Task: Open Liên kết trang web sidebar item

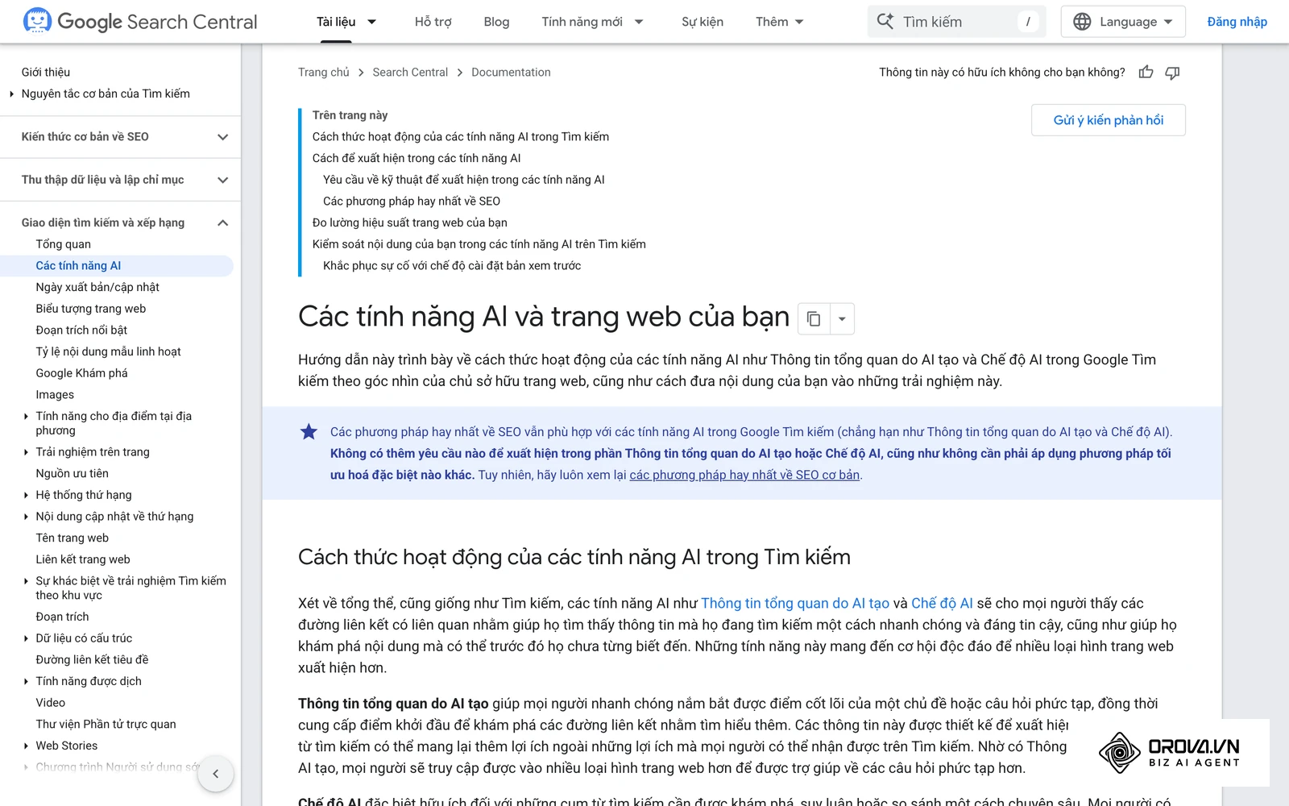Action: pyautogui.click(x=83, y=559)
